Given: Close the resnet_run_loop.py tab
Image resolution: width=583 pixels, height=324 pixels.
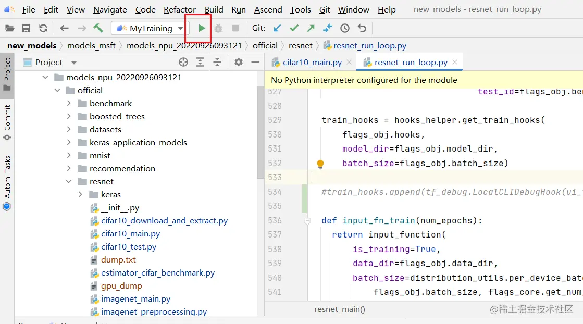Looking at the screenshot, I should click(455, 63).
